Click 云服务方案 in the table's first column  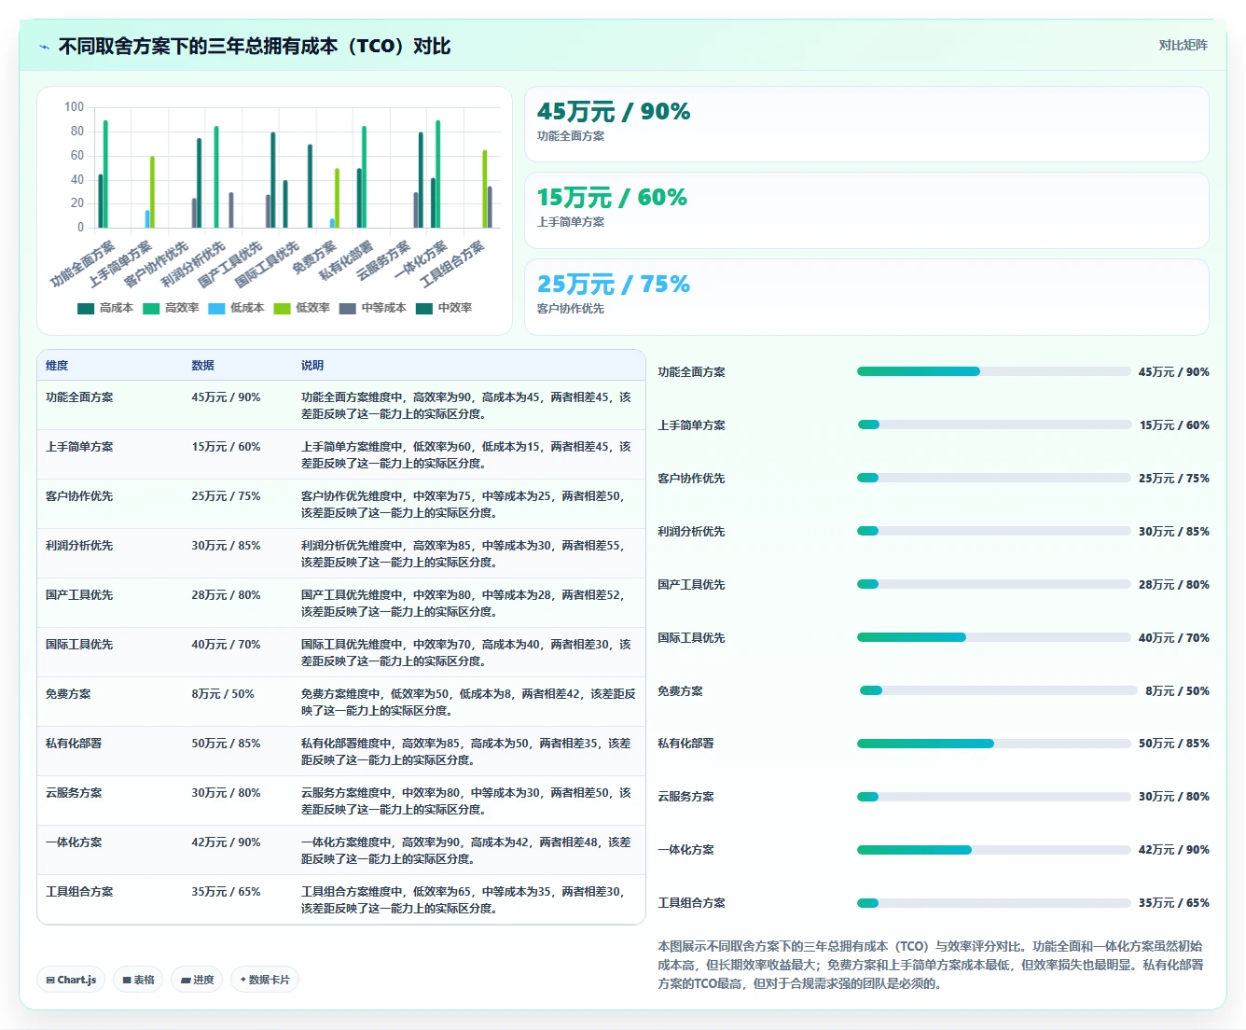pos(74,793)
